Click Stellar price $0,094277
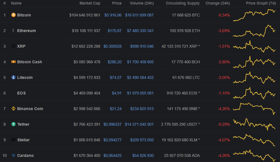Screen dimensions: 280x162 (113, 140)
